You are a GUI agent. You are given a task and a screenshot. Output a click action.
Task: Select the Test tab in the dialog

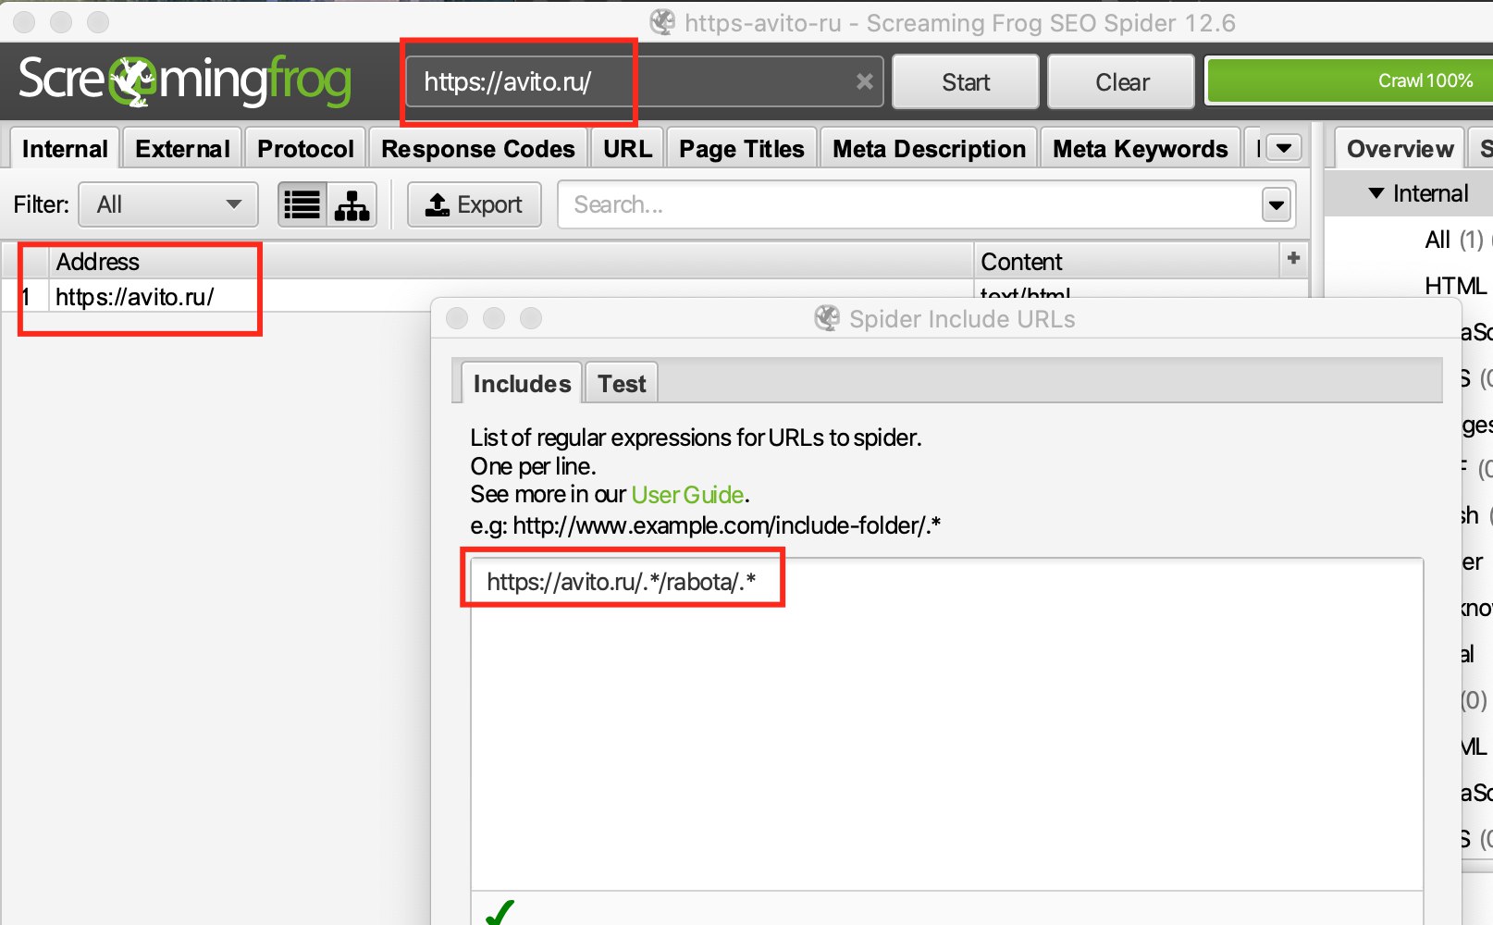(622, 383)
